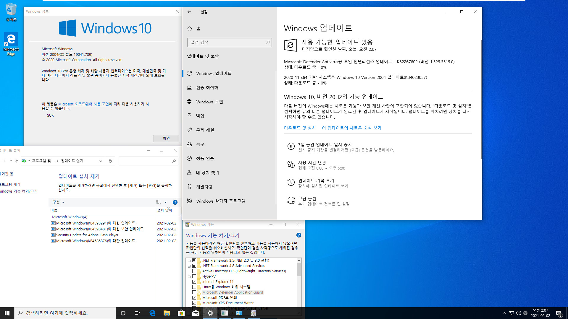Open Microsoft 소프트웨어 사용 조건 link

click(83, 104)
